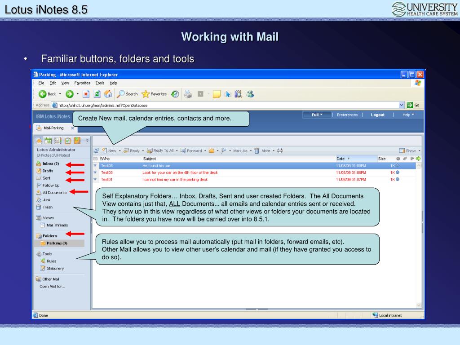Click the browser Print icon

point(188,94)
